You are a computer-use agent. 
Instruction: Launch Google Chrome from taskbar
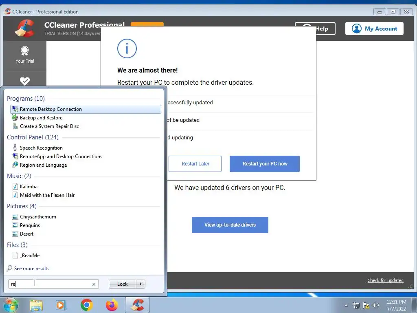coord(86,305)
